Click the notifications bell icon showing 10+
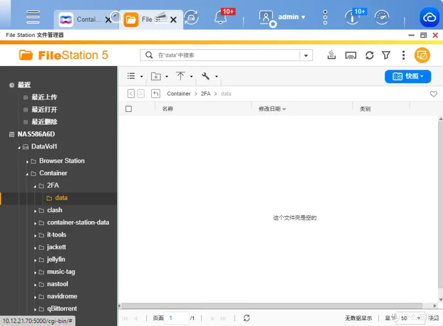The width and height of the screenshot is (443, 326). click(221, 17)
